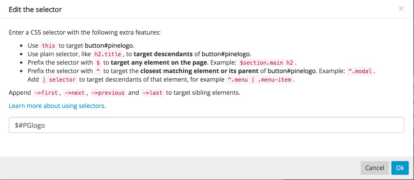Click the ^.modal example code
The height and width of the screenshot is (180, 414).
[361, 71]
